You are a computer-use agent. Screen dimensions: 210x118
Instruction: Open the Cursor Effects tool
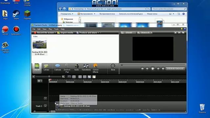click(95, 68)
